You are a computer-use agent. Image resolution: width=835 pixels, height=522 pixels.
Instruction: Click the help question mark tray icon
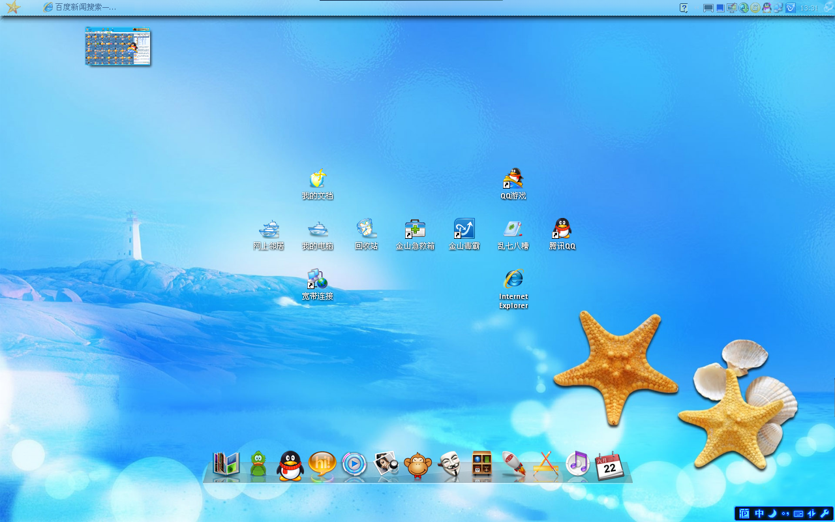click(x=684, y=8)
